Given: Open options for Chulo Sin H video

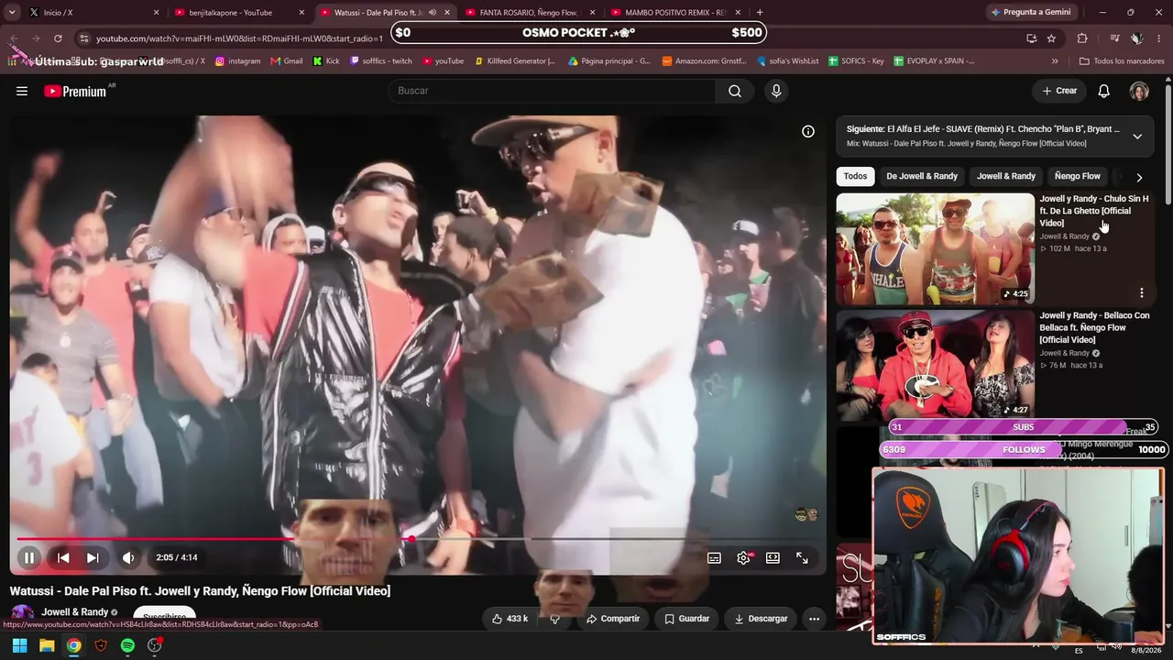Looking at the screenshot, I should [x=1142, y=293].
